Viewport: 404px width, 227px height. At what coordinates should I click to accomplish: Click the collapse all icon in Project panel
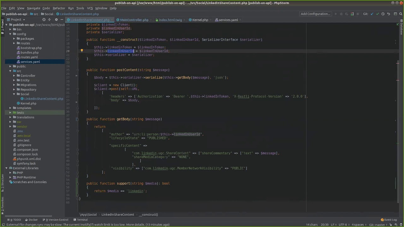click(x=50, y=20)
